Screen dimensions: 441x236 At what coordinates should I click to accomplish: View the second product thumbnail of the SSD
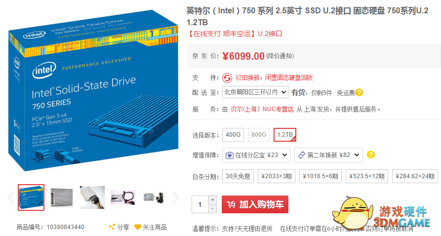tap(62, 197)
